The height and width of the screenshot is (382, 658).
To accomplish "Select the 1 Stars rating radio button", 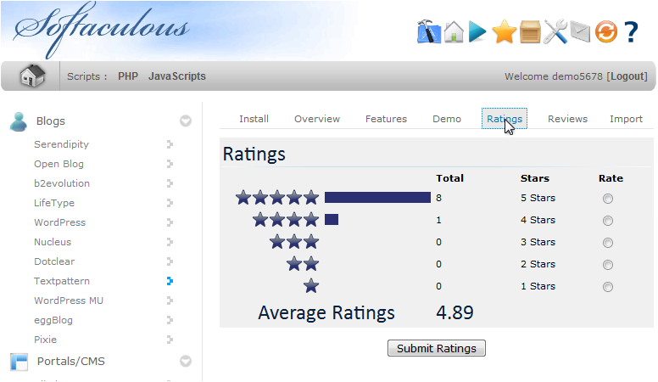I will 608,287.
